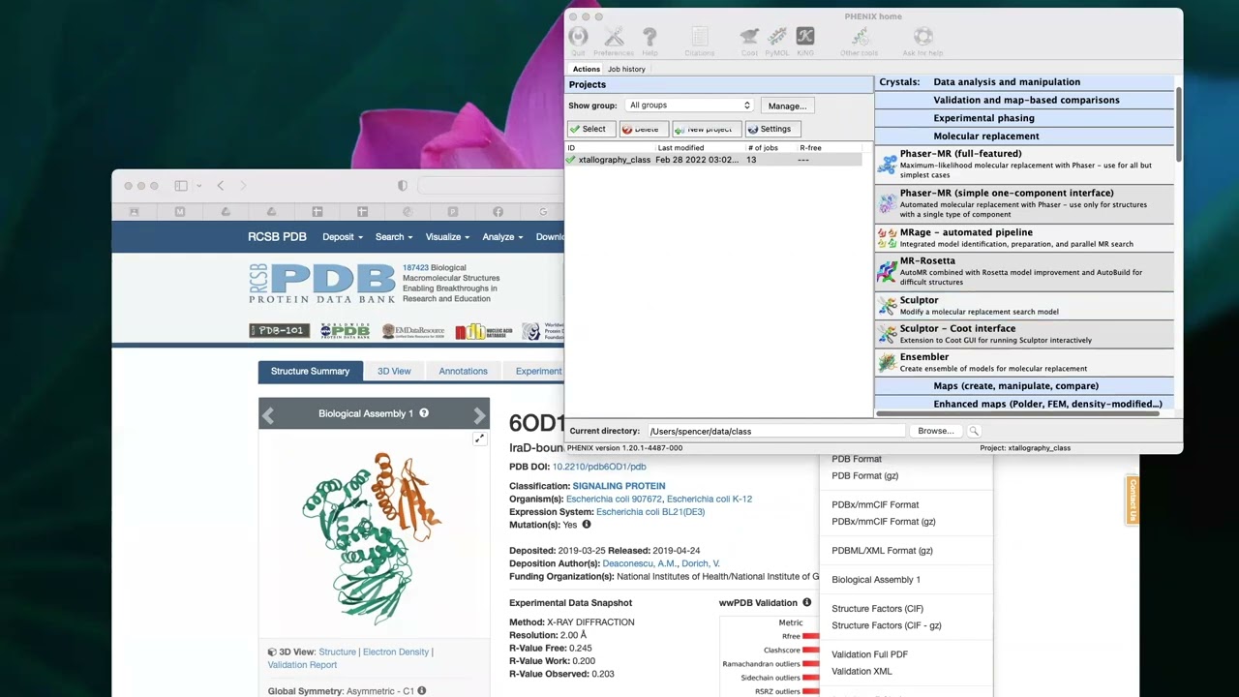Click Current directory path field
Viewport: 1239px width, 697px height.
point(775,431)
